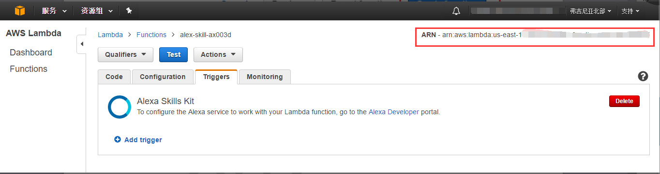
Task: Click the plus icon beside Add trigger
Action: click(118, 140)
